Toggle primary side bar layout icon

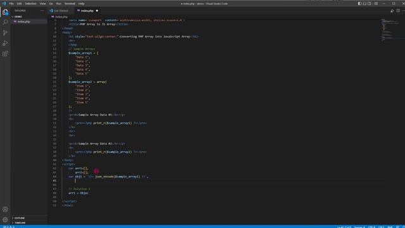359,4
